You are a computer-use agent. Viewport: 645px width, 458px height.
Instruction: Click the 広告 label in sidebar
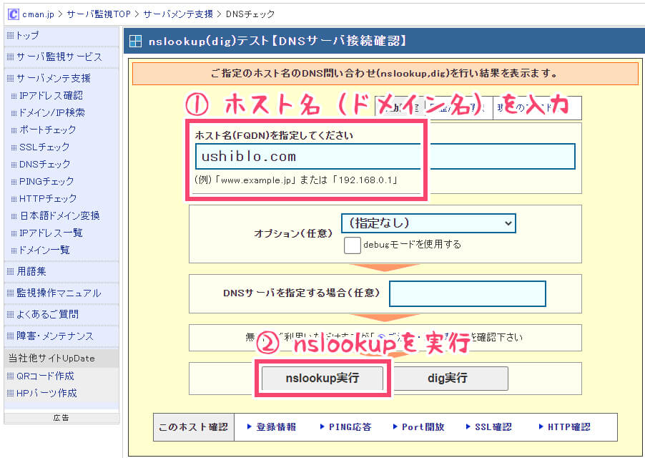click(61, 418)
